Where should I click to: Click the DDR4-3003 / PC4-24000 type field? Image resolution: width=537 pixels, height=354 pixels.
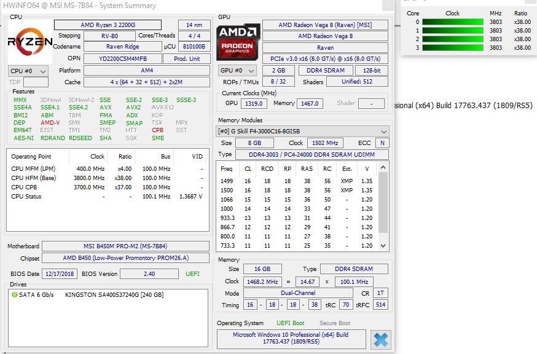point(312,154)
